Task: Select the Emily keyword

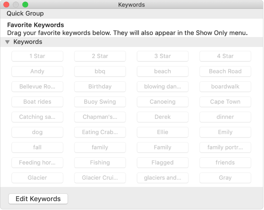Action: (225, 132)
